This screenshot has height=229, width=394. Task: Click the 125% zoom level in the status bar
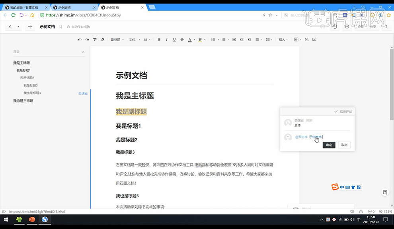pos(386,212)
